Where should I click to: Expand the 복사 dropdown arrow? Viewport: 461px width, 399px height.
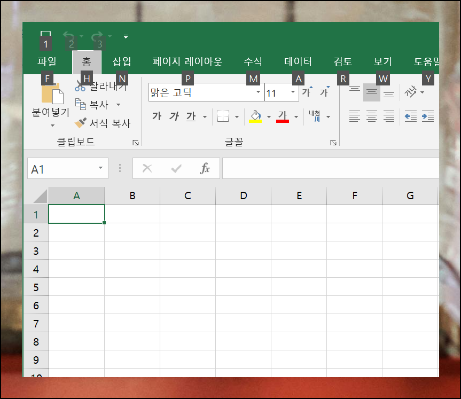pyautogui.click(x=118, y=105)
